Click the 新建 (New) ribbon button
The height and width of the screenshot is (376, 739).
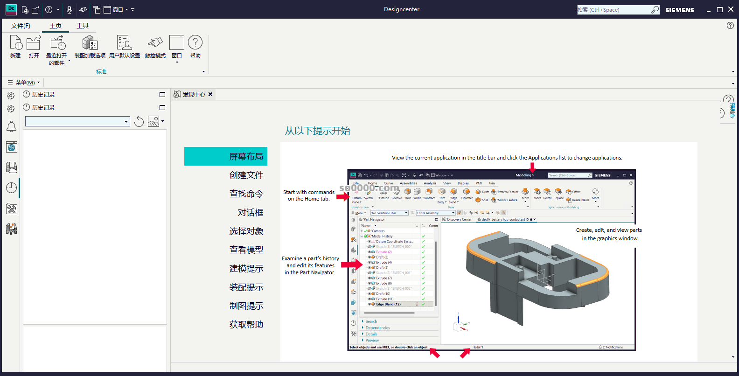pyautogui.click(x=15, y=47)
